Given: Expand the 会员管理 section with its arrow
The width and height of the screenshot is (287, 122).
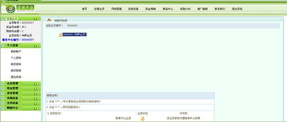Looking at the screenshot, I should (35, 84).
